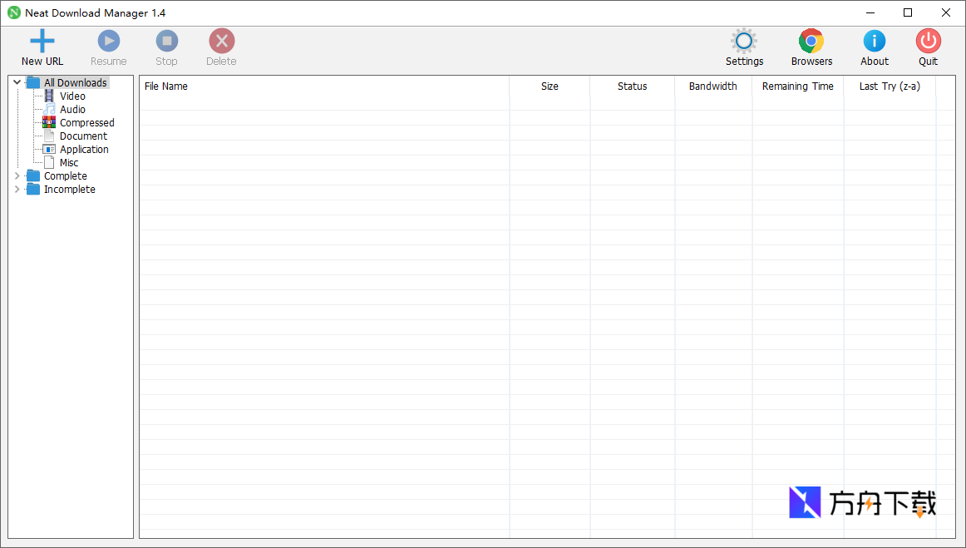Open the About dialog icon
Screen dimensions: 966x548
(874, 39)
